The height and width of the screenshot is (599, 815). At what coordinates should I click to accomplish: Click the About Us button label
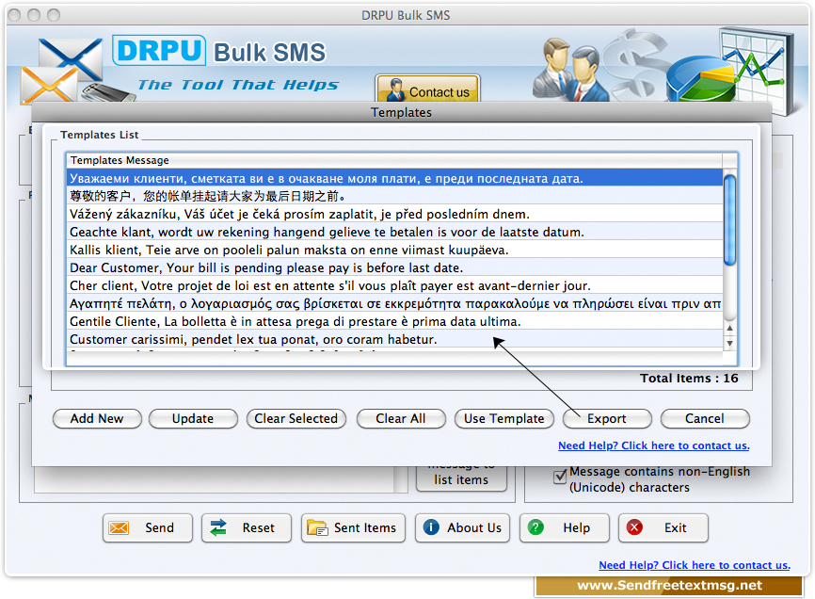pyautogui.click(x=474, y=527)
